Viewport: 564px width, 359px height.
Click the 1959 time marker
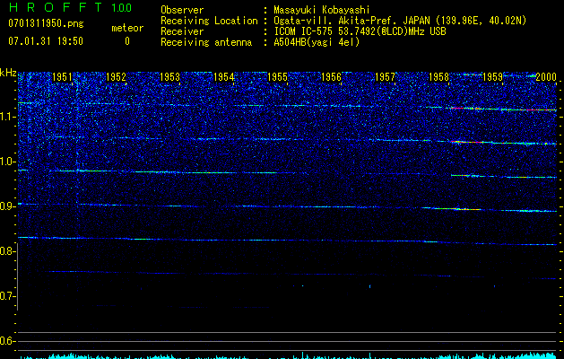click(493, 77)
